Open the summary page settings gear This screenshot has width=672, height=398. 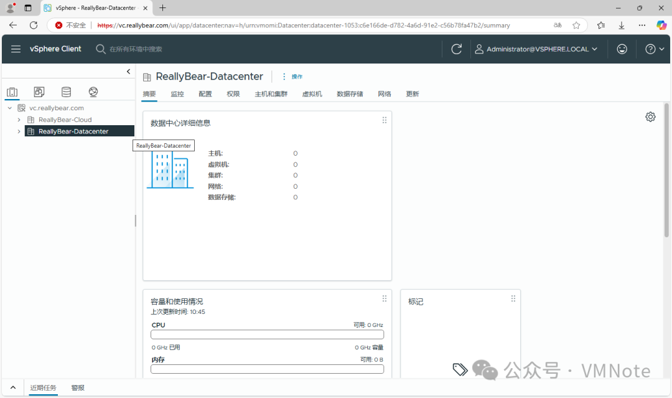coord(650,116)
